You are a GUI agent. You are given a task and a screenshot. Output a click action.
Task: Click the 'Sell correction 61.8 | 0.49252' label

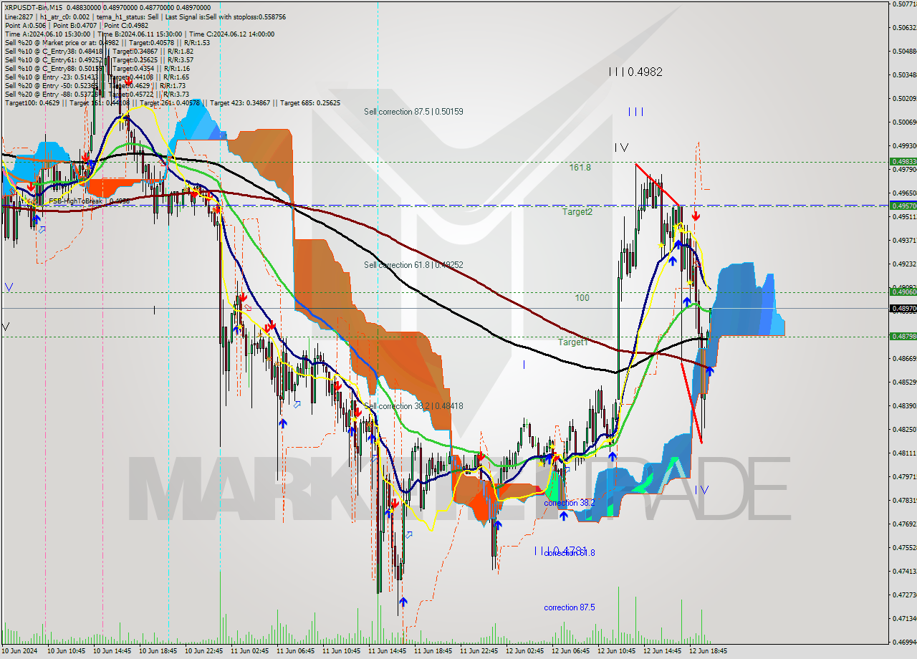tap(413, 265)
